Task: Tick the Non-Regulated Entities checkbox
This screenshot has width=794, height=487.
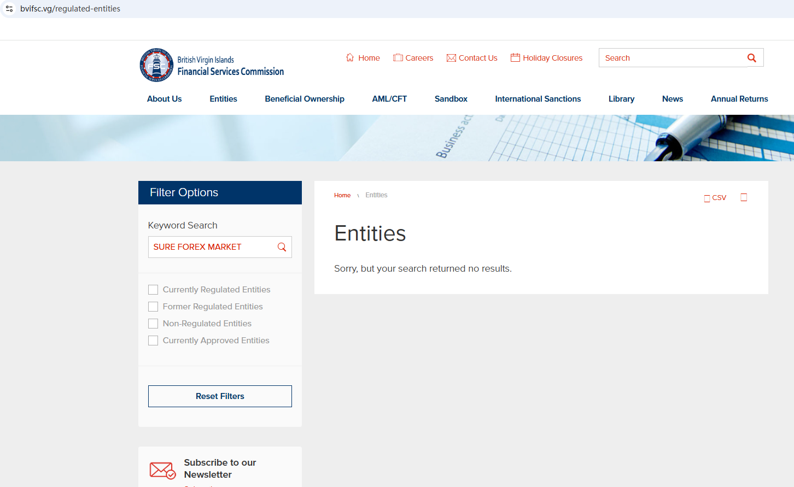Action: tap(153, 324)
